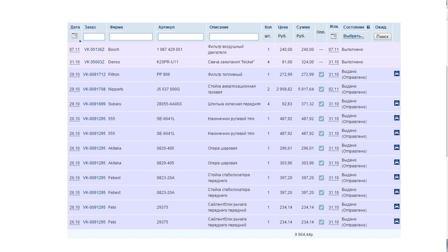Open date 31.10 in Denso row Дата column

pyautogui.click(x=75, y=62)
